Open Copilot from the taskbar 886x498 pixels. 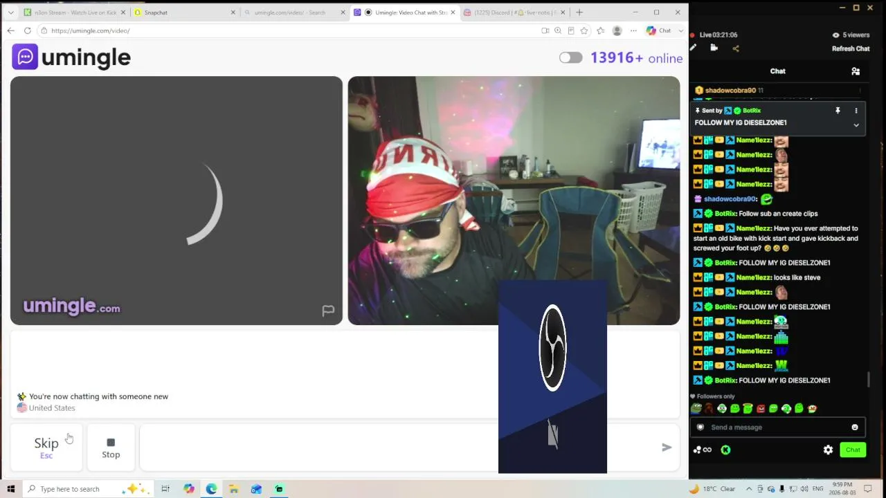pyautogui.click(x=188, y=489)
